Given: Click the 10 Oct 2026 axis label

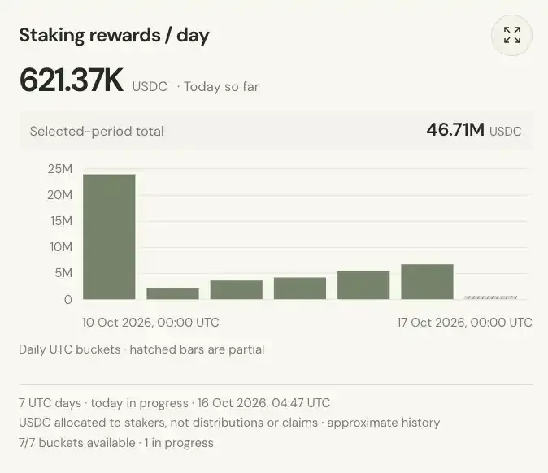Looking at the screenshot, I should (150, 322).
